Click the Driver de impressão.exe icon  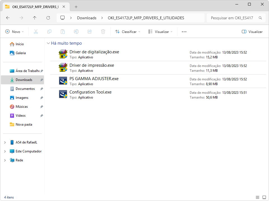(63, 67)
